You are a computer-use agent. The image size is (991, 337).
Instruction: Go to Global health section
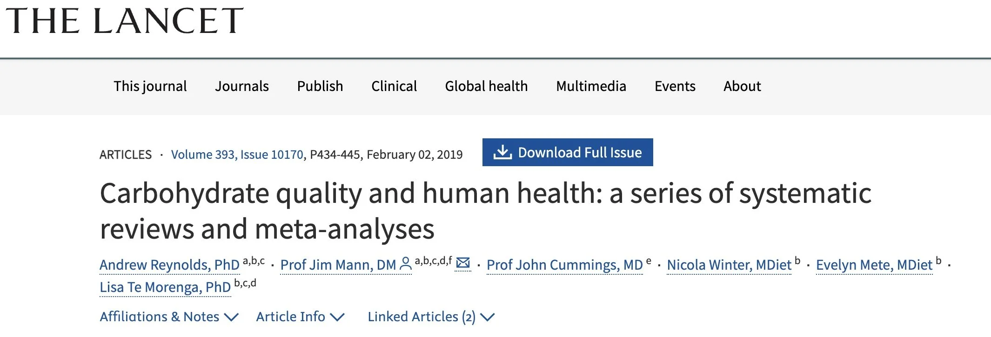pos(486,86)
